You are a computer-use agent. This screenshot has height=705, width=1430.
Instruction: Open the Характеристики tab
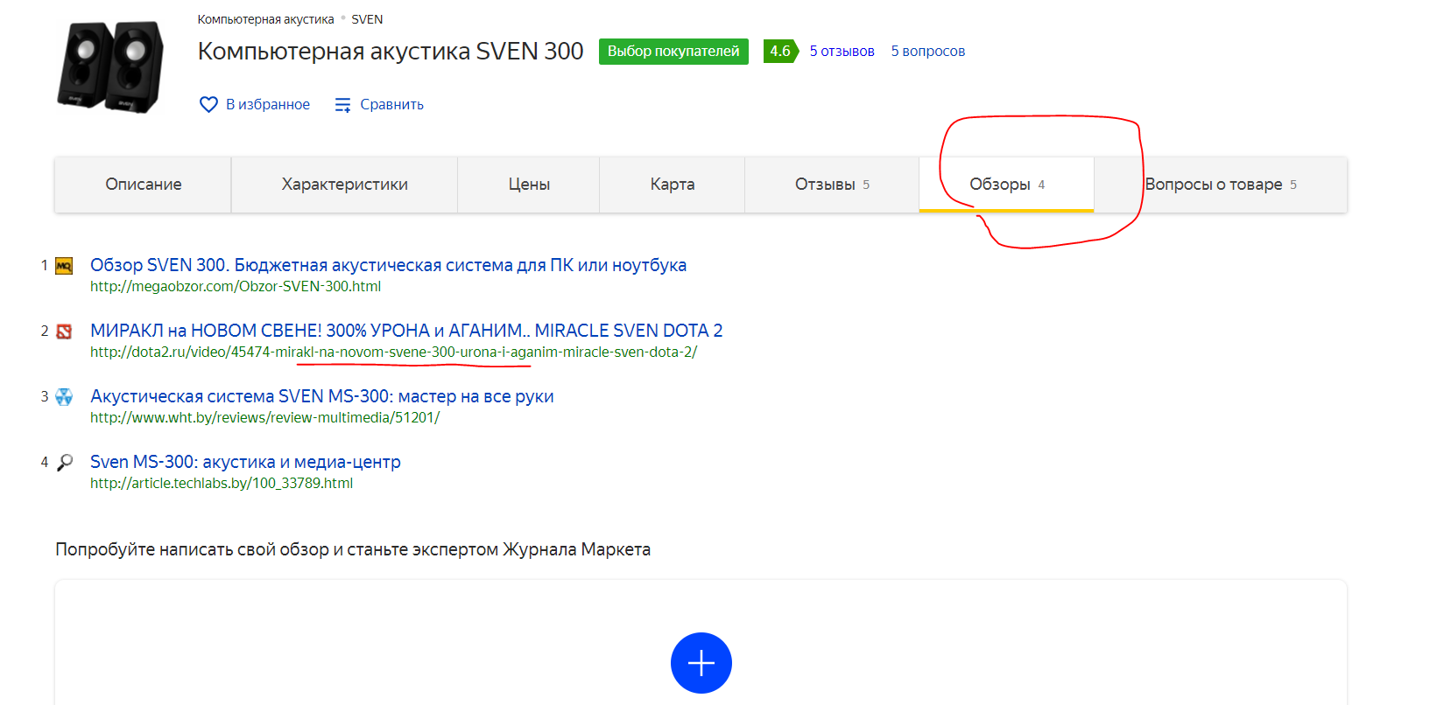(x=344, y=185)
